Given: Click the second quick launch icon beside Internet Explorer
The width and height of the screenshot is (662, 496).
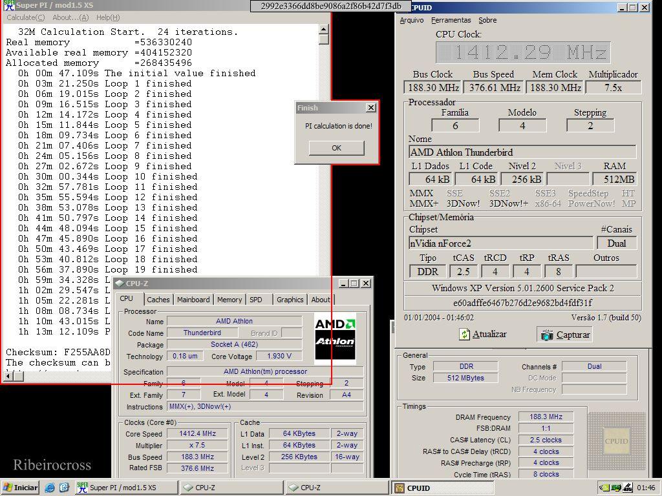Looking at the screenshot, I should pos(64,488).
